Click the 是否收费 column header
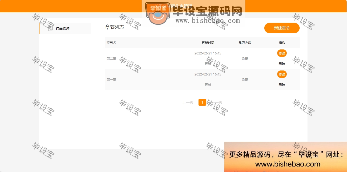The height and width of the screenshot is (172, 347). tap(245, 43)
